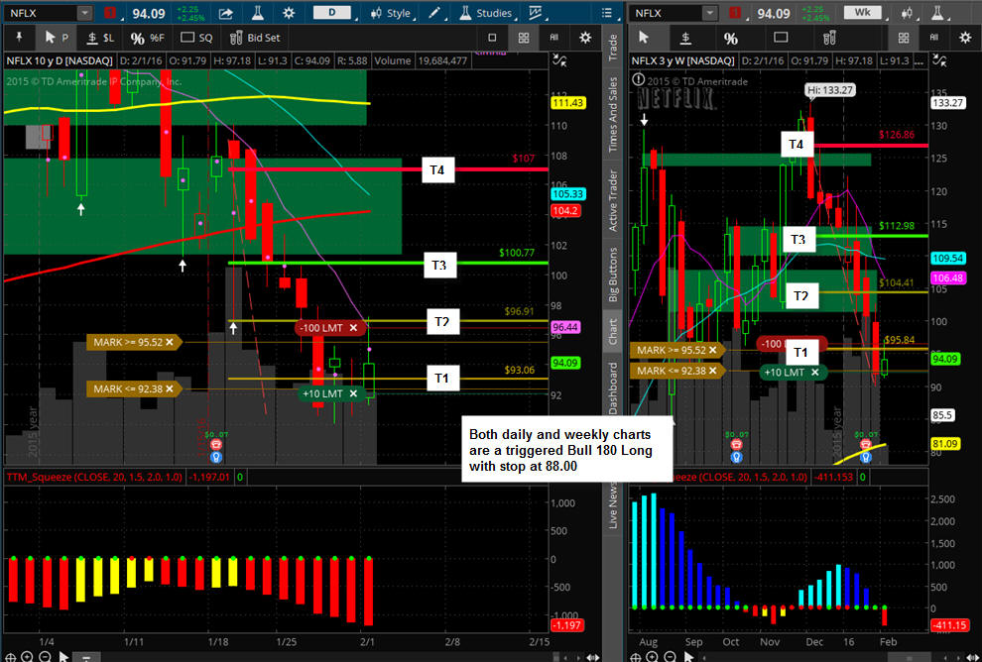Open the red alert indicator menu in left chart

pos(109,13)
